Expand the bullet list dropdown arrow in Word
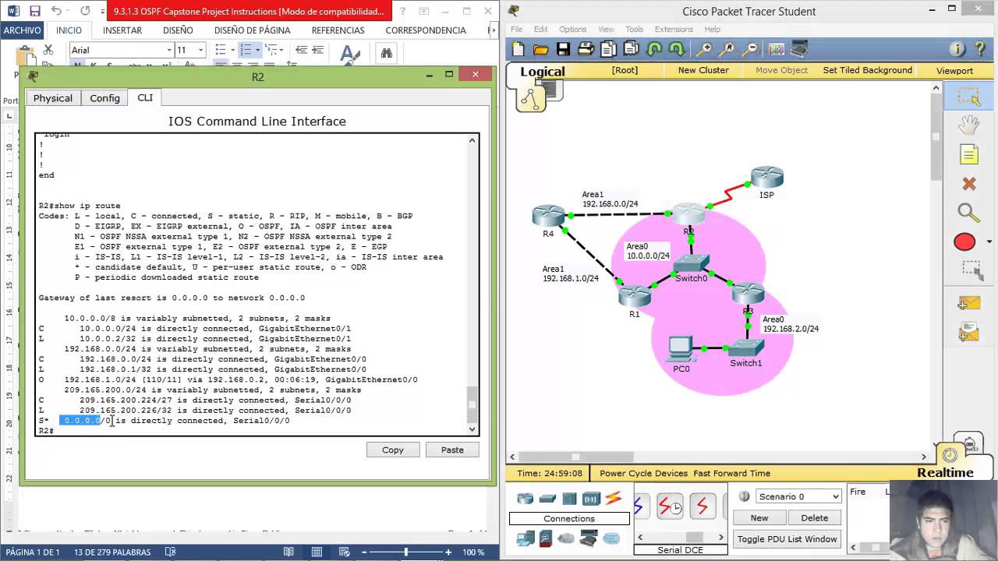998x561 pixels. point(232,50)
